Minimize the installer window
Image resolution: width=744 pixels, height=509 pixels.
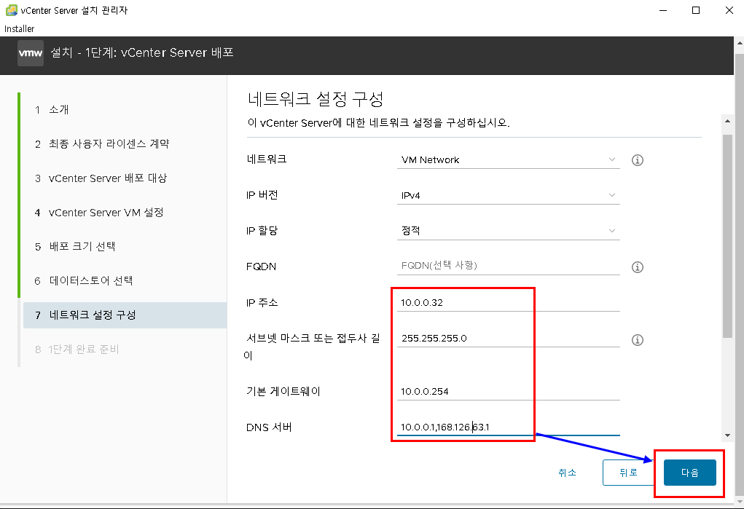tap(663, 10)
